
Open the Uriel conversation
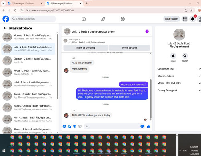(28, 84)
